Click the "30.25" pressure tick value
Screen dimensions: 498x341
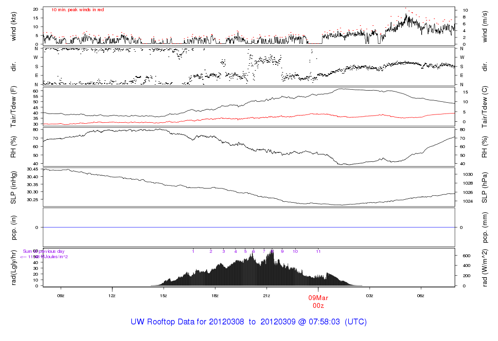(x=33, y=200)
